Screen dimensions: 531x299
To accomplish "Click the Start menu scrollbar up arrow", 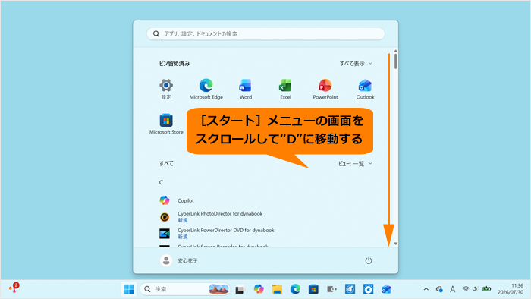I will click(395, 51).
